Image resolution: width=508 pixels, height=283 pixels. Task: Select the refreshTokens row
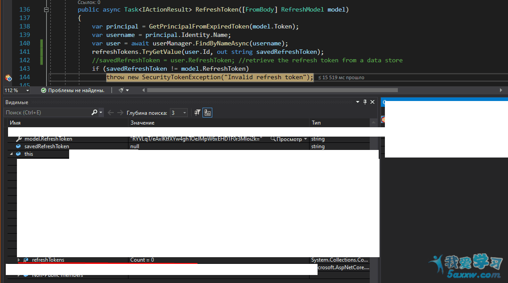coord(189,260)
